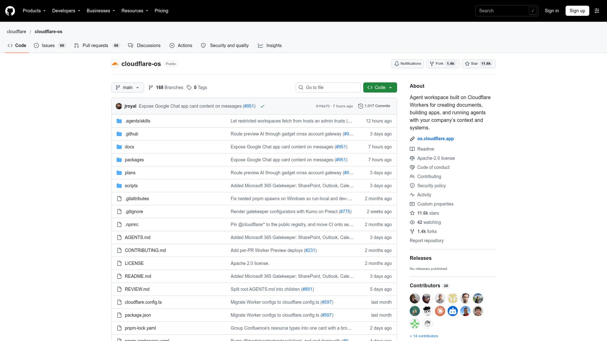Click the file icon next to .npmrc

pyautogui.click(x=119, y=224)
